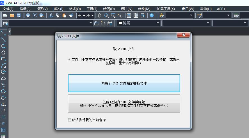Screen dimensions: 249x138
Task: Open the 编辑(E) menu
Action: tap(25, 9)
